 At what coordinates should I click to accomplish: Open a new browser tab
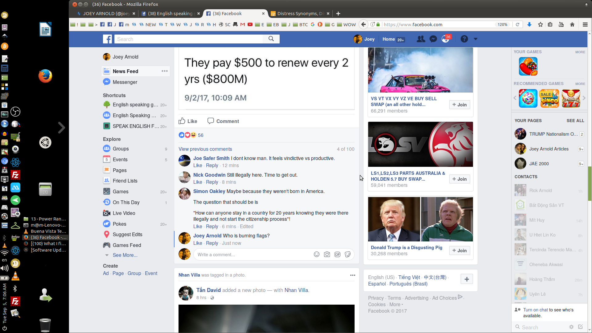[x=338, y=13]
